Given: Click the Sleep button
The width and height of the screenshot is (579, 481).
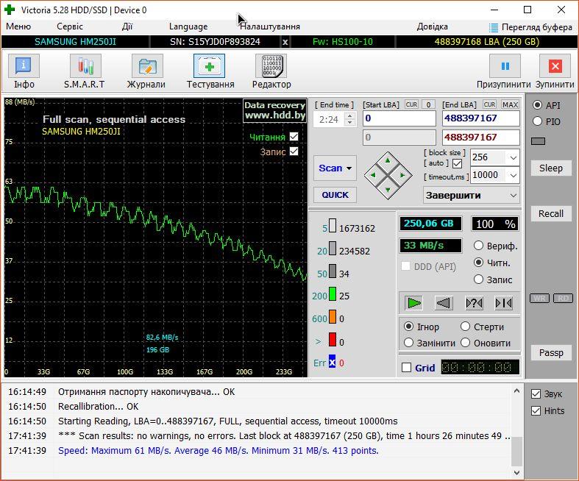Looking at the screenshot, I should 551,168.
